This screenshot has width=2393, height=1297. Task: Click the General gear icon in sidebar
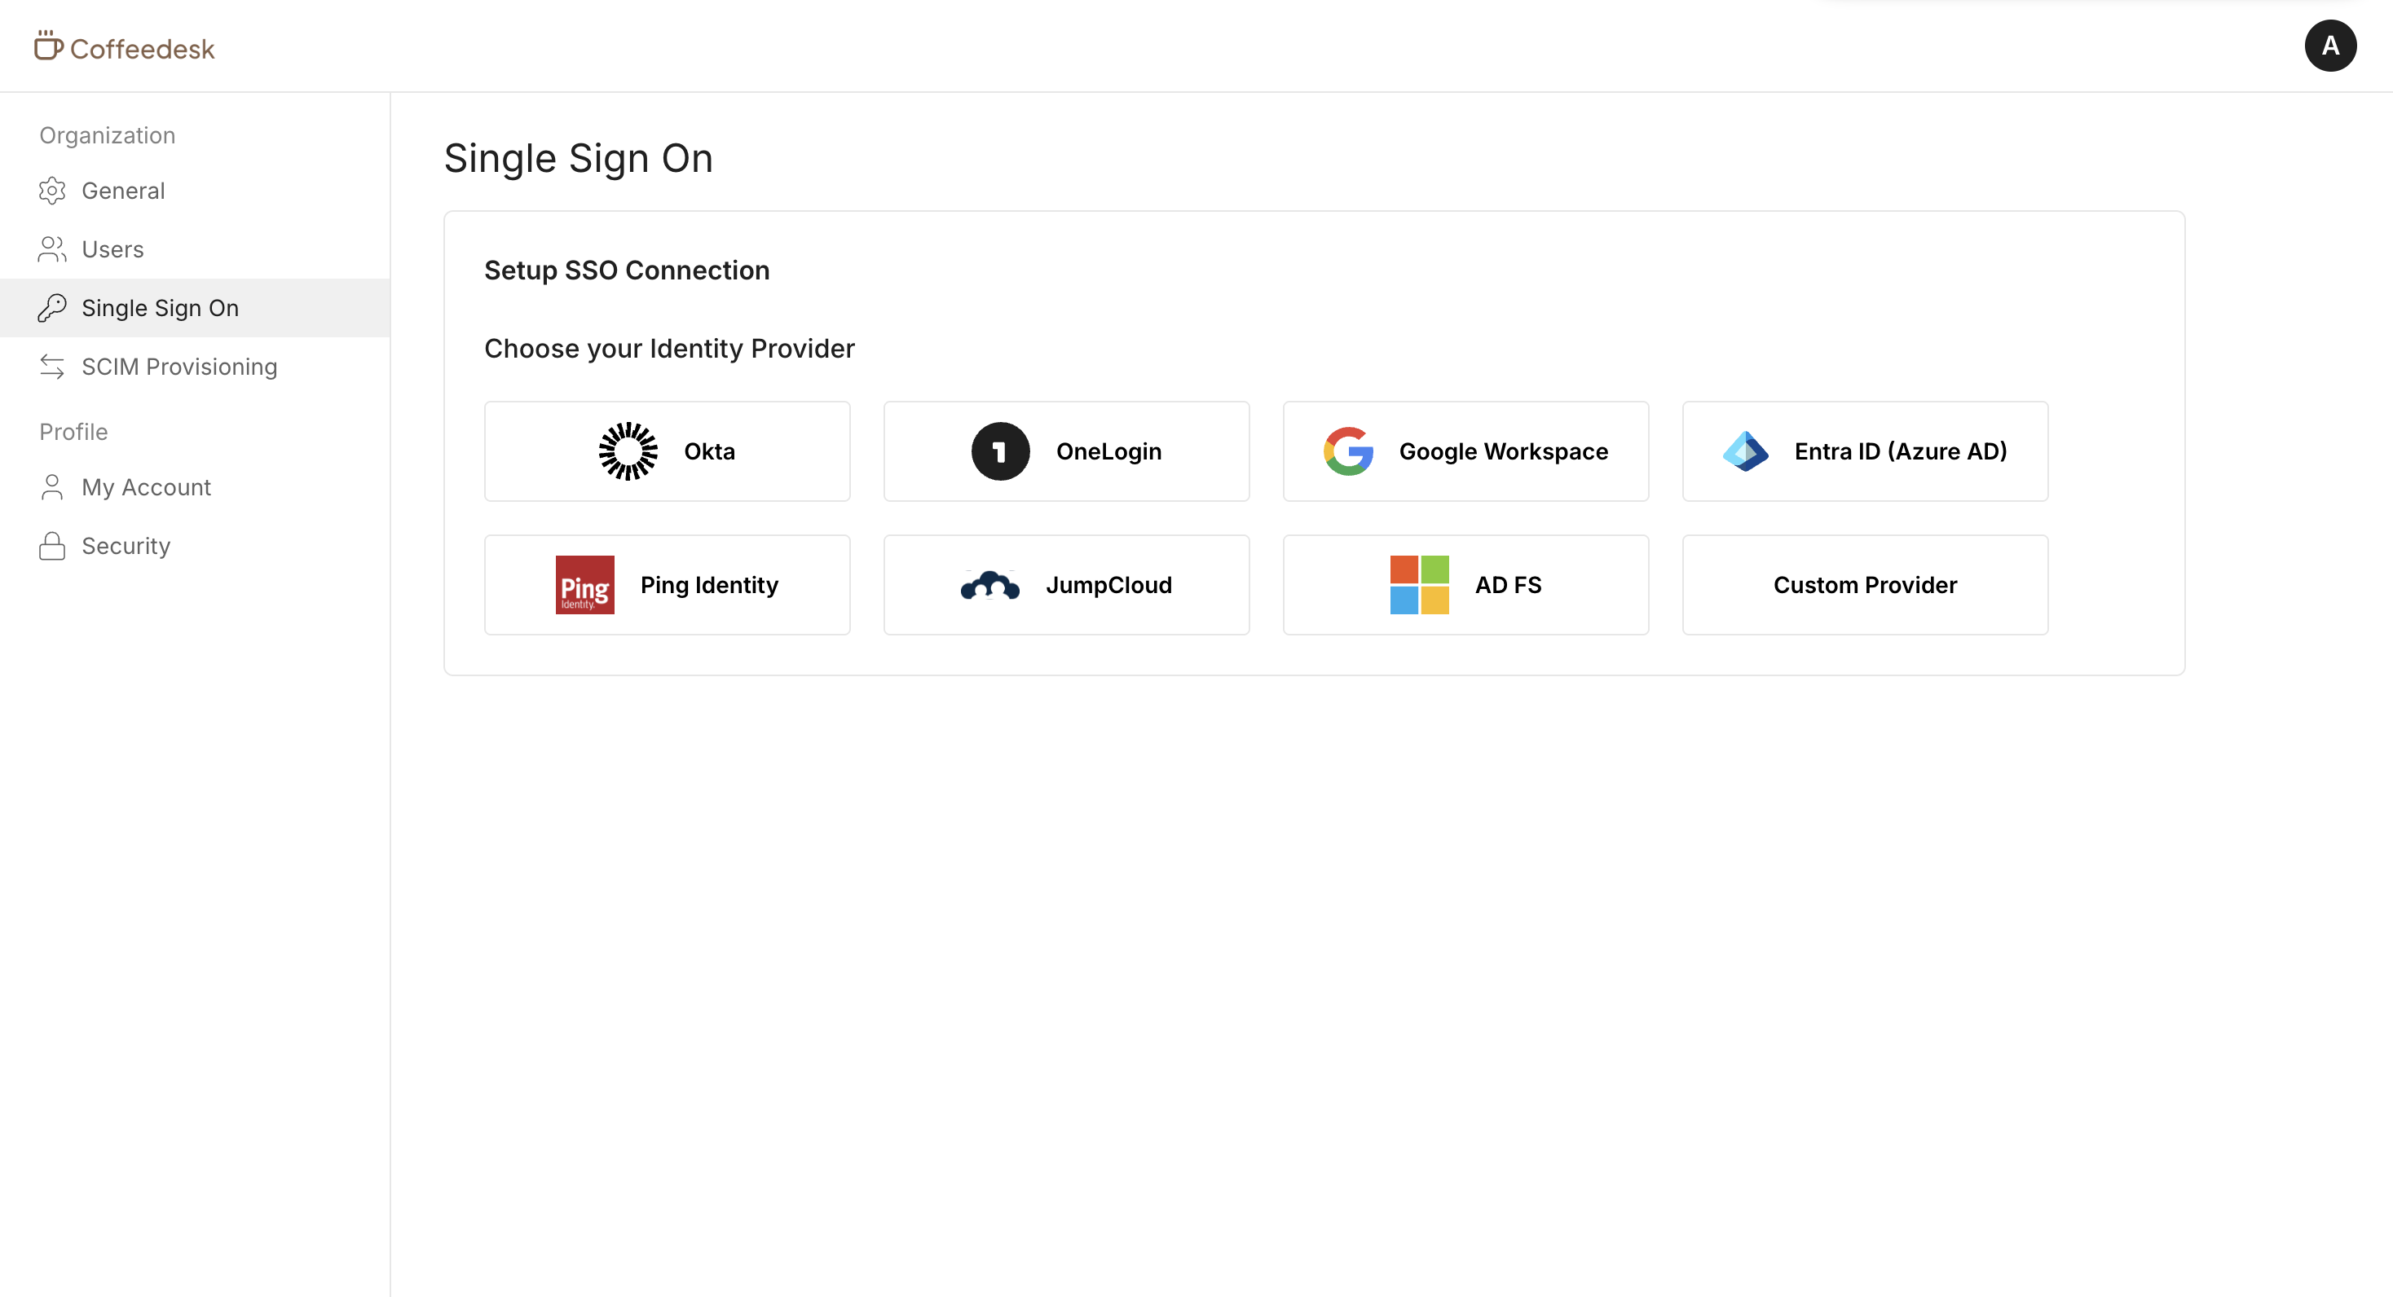[x=52, y=191]
